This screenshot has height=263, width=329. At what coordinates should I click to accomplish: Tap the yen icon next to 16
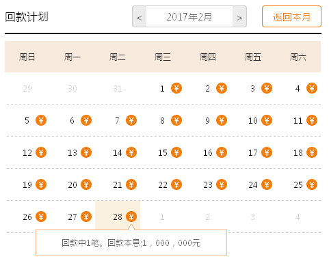[x=222, y=152]
